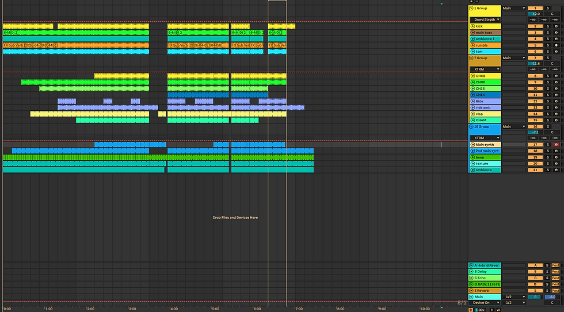Unfold the B Delay return track icon
564x312 pixels.
(471, 272)
